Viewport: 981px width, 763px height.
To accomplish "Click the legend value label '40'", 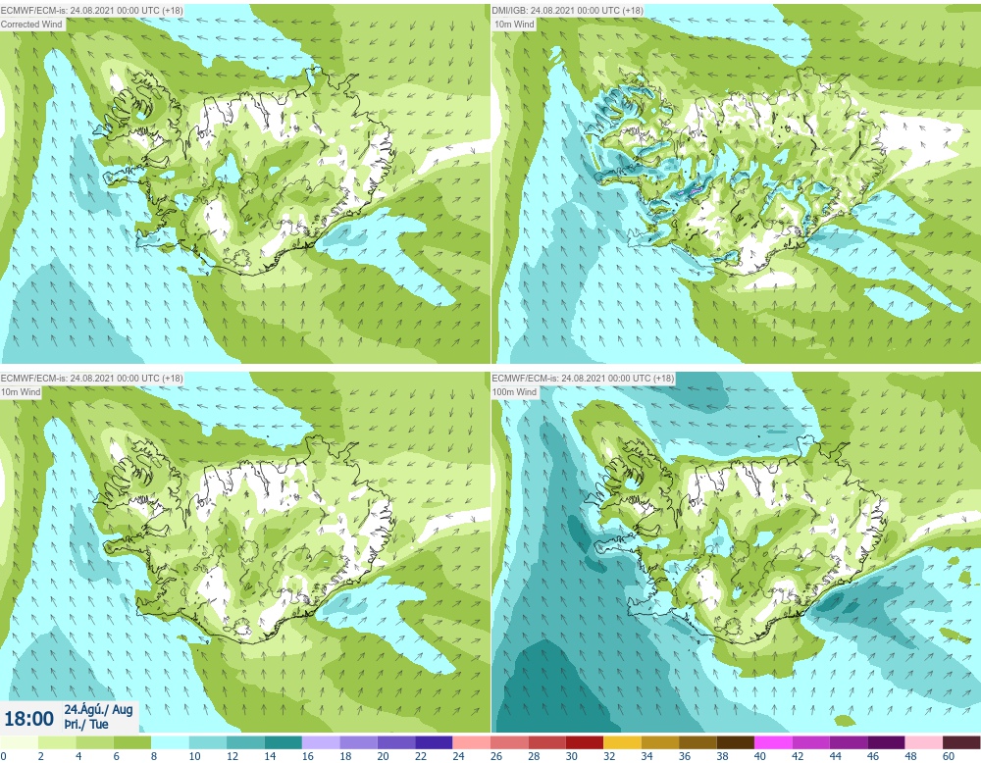I will coord(759,756).
